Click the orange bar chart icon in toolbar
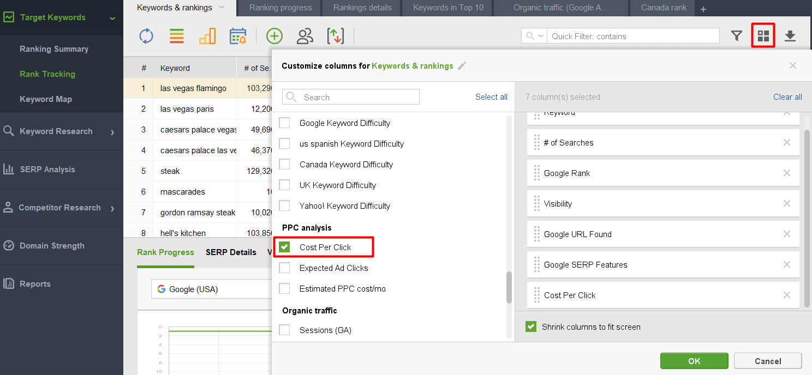This screenshot has width=812, height=375. pyautogui.click(x=207, y=37)
